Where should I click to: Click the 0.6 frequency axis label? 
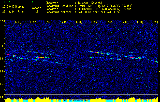click(x=2, y=97)
